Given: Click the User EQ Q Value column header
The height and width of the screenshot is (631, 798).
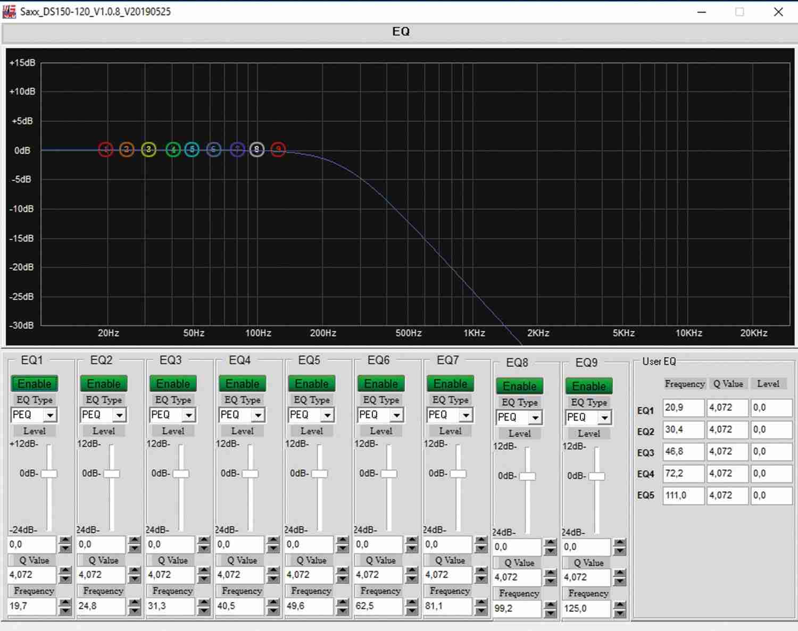Looking at the screenshot, I should [x=728, y=384].
